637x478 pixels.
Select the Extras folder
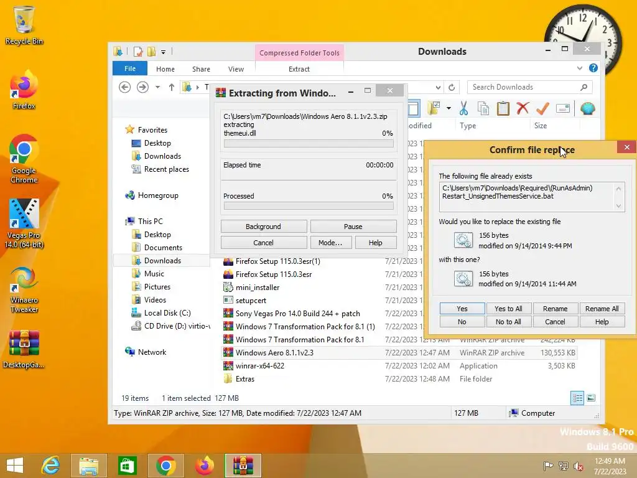pos(244,379)
